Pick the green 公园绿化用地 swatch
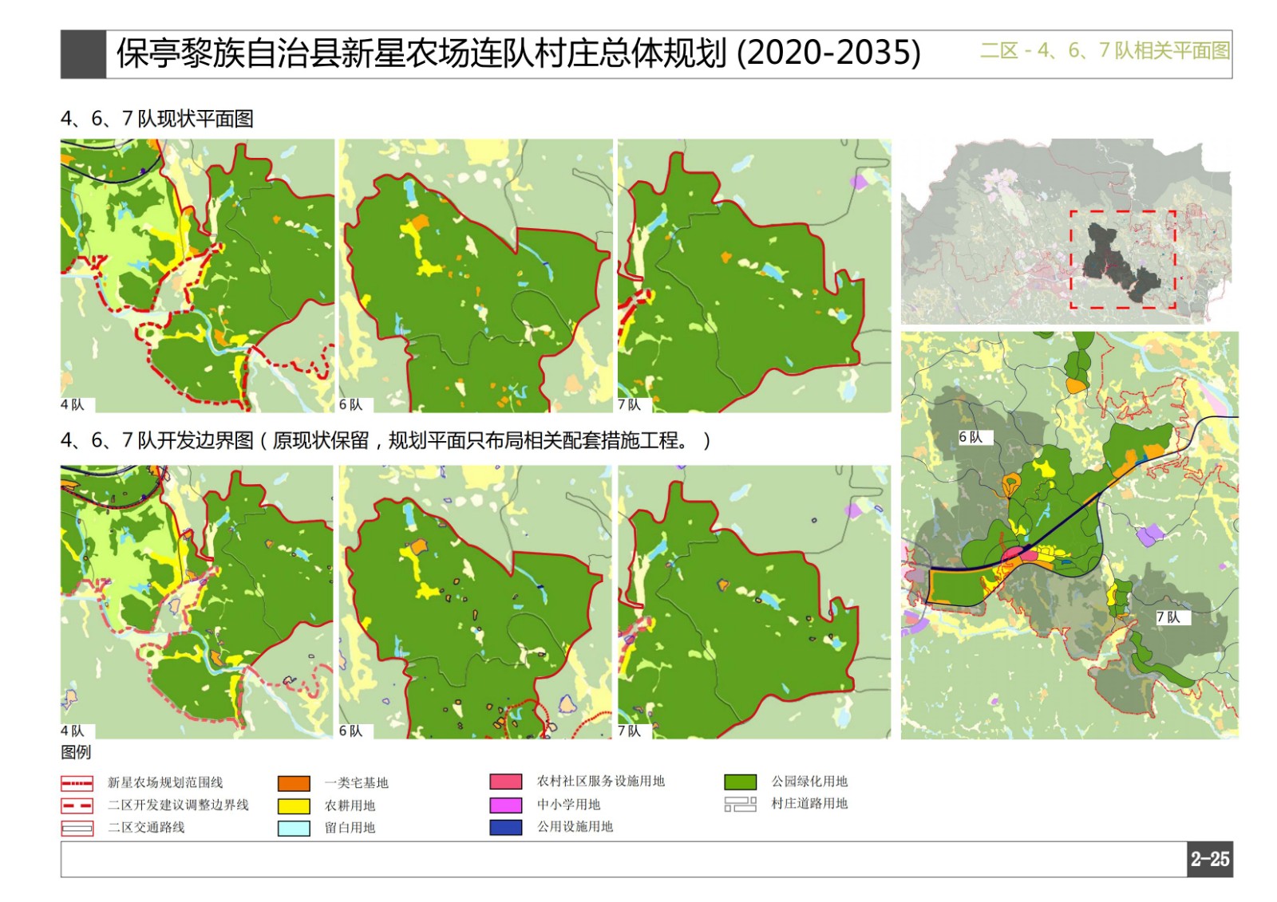The width and height of the screenshot is (1277, 902). tap(740, 782)
